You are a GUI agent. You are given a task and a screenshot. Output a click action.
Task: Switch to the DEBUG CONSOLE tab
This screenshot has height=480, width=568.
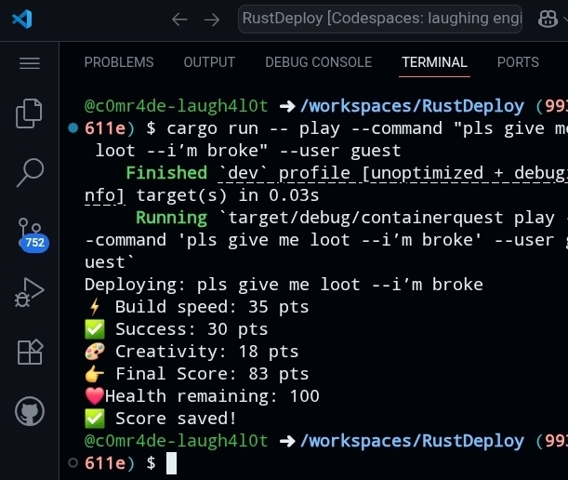pos(319,62)
